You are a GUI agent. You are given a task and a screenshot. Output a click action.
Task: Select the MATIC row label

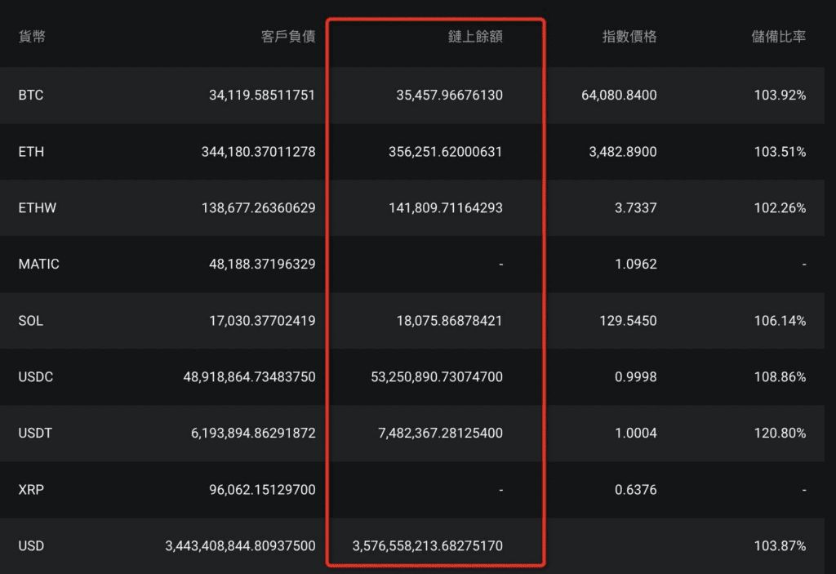coord(39,265)
